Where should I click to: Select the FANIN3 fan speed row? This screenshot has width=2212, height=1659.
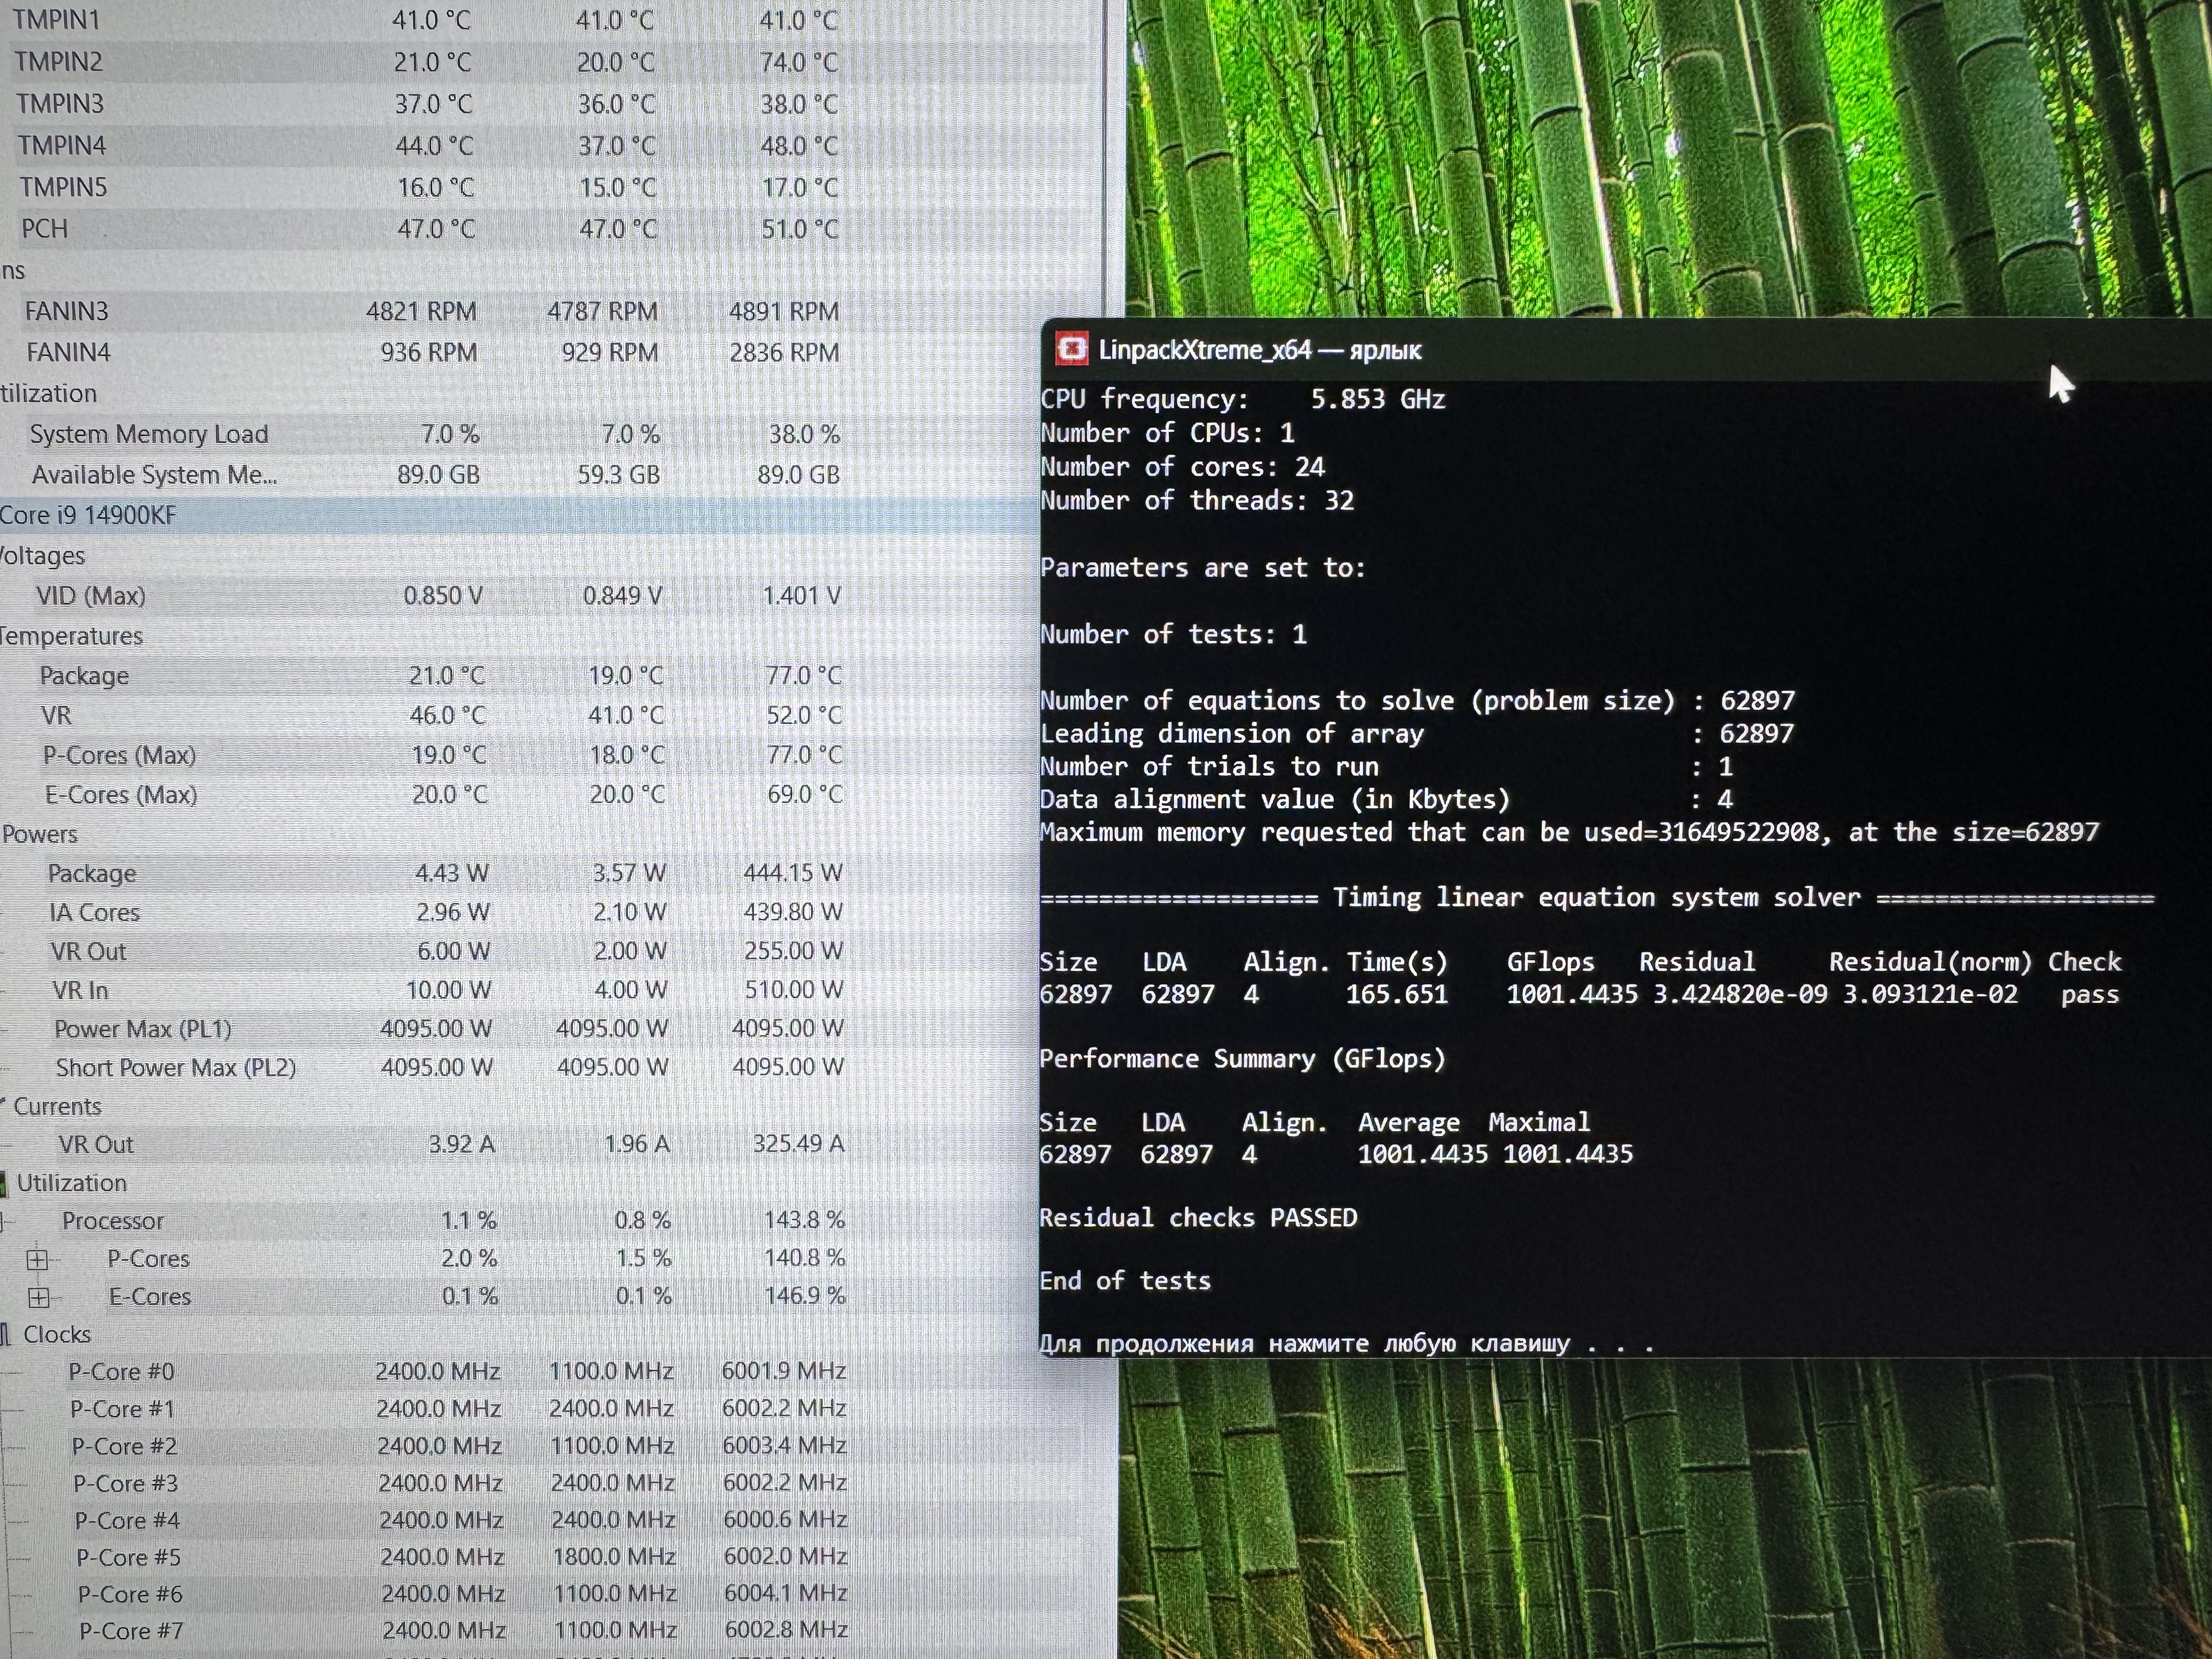(x=67, y=311)
